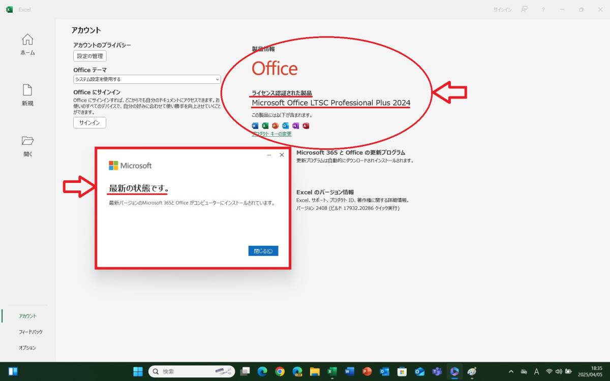
Task: Open the help question mark icon
Action: click(x=543, y=10)
